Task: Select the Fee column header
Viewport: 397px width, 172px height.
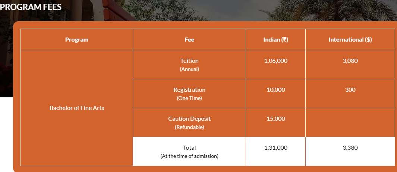Action: pyautogui.click(x=189, y=39)
